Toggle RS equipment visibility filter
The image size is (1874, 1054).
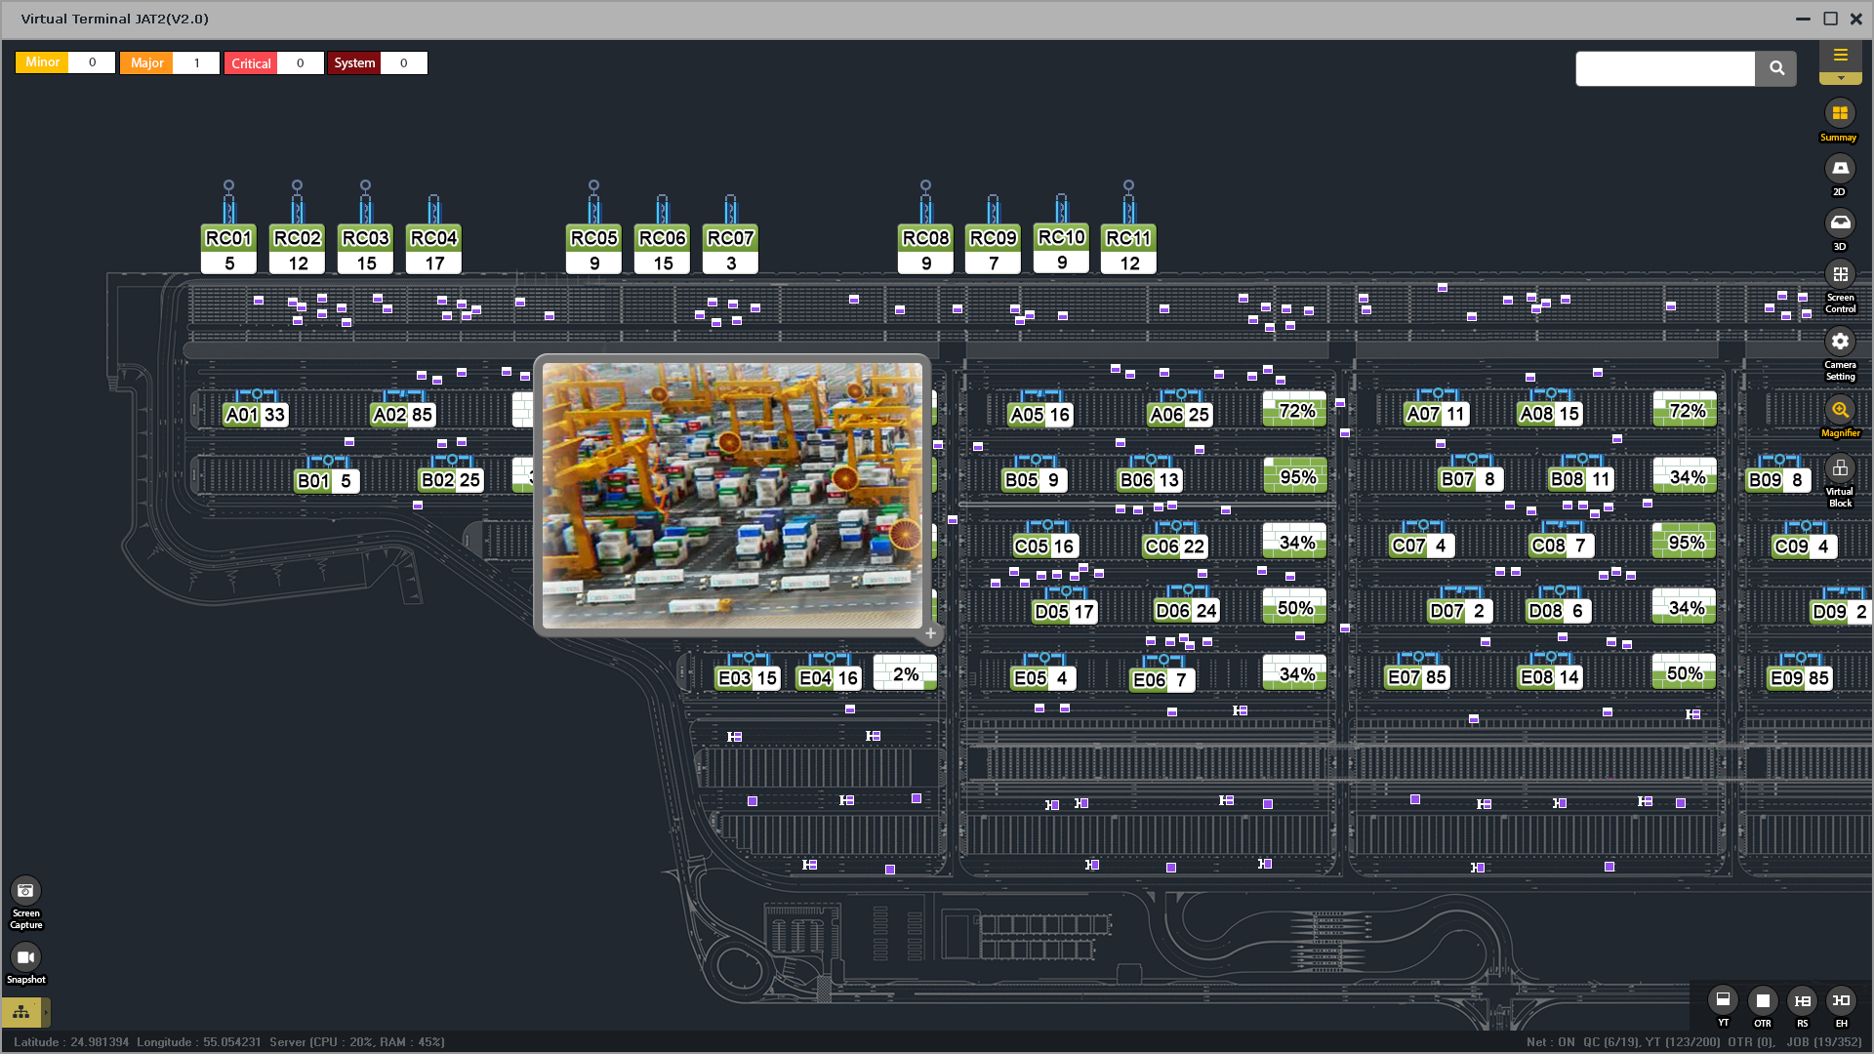pyautogui.click(x=1802, y=1000)
